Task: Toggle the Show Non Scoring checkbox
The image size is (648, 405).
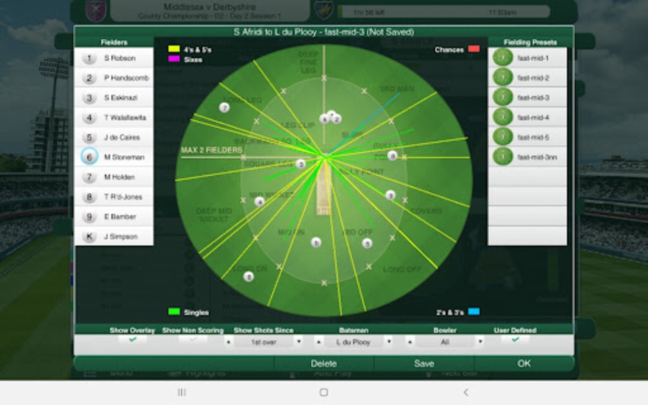Action: [192, 340]
